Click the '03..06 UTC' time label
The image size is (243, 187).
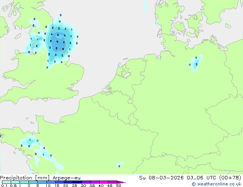201,178
